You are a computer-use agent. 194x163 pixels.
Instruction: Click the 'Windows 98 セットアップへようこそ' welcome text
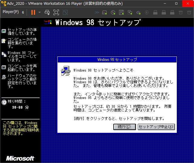coord(103,70)
